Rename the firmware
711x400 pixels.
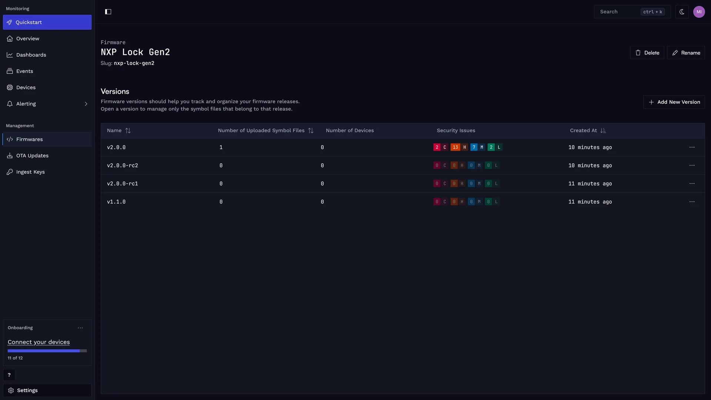tap(686, 53)
